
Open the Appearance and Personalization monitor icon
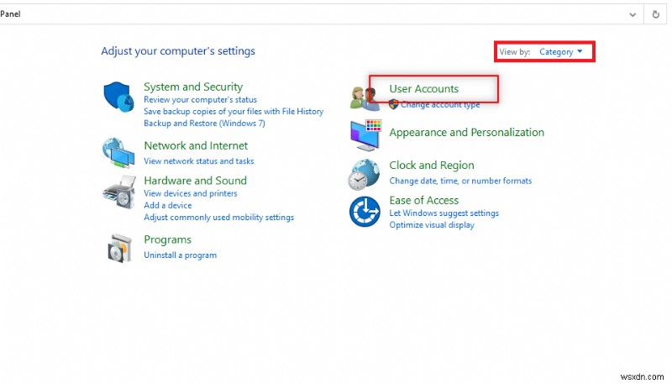(x=365, y=135)
